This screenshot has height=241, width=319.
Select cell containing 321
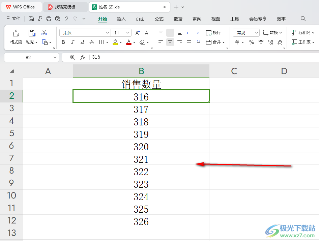pyautogui.click(x=141, y=159)
